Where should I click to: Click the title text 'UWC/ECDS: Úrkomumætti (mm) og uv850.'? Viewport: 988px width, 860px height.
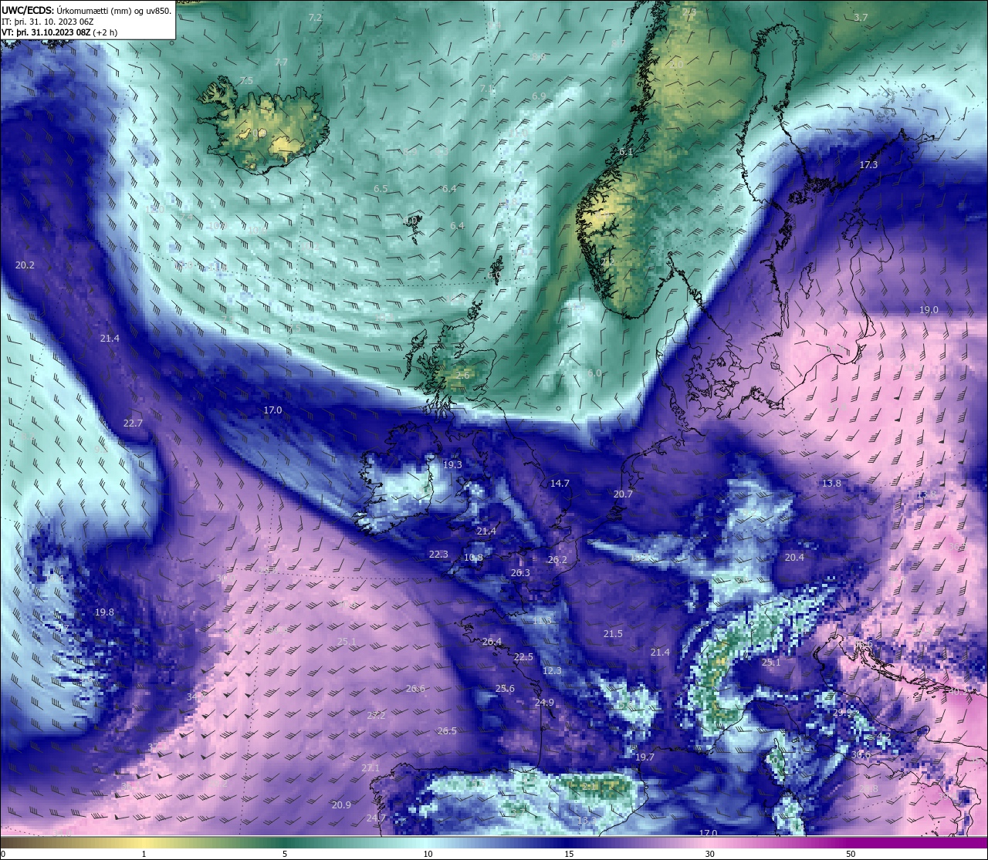pos(86,10)
